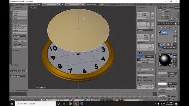Click the Clip Start value field
This screenshot has height=106, width=189.
(145, 86)
